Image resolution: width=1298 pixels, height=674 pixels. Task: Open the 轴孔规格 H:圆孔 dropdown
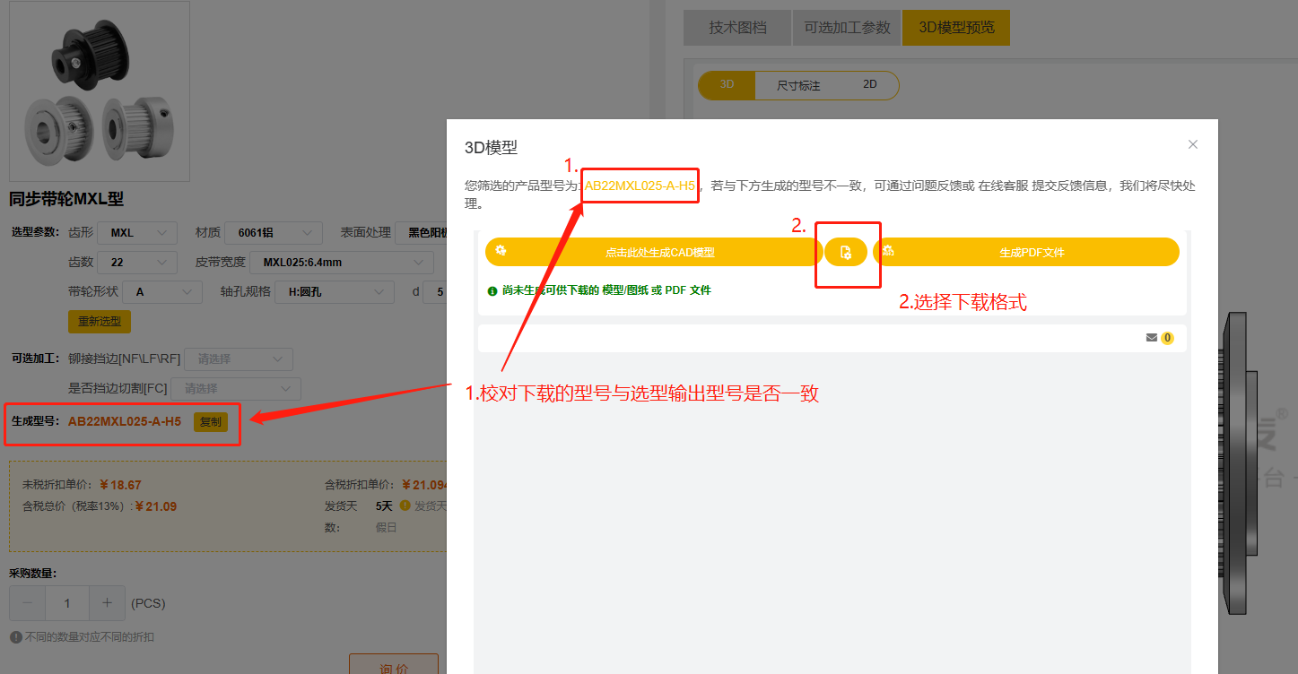click(x=334, y=291)
